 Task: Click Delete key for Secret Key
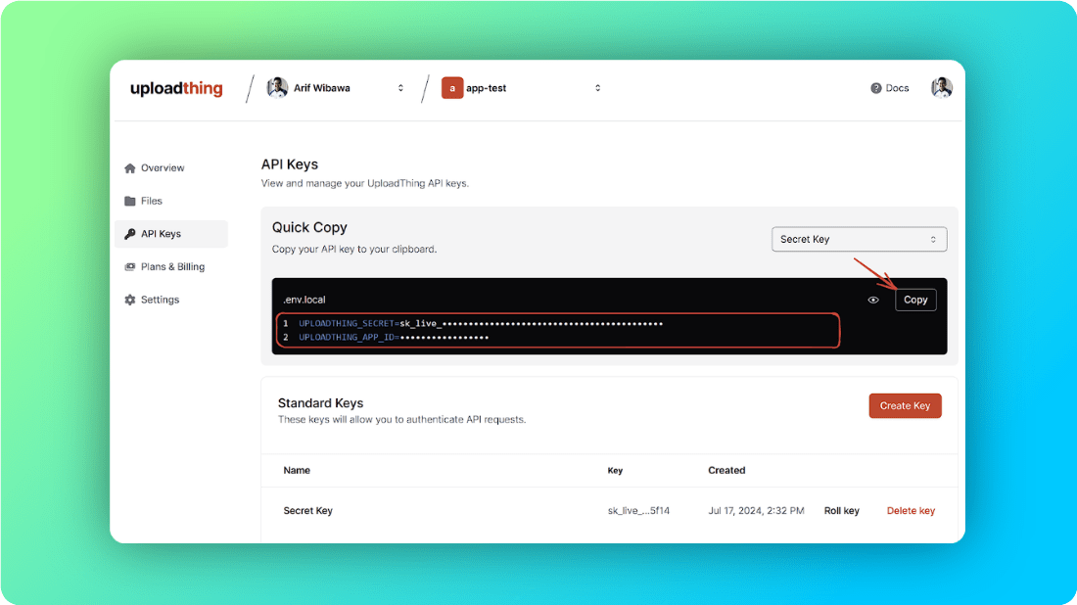(x=911, y=511)
